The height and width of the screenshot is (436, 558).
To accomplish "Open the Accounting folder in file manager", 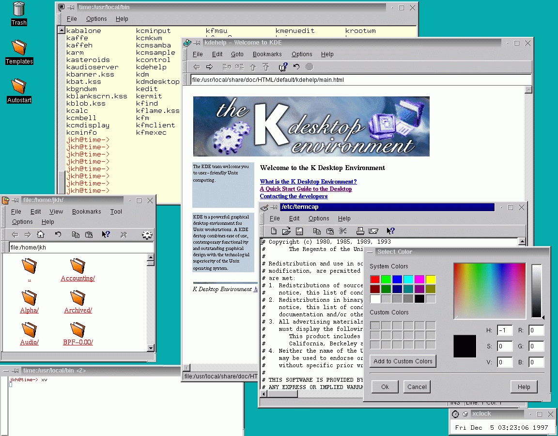I will pos(77,266).
